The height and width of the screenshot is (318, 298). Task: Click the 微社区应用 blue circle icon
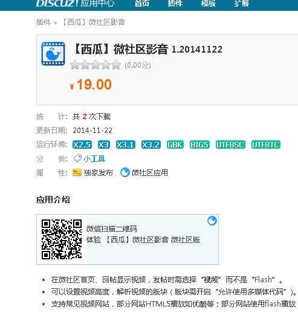[x=125, y=172]
